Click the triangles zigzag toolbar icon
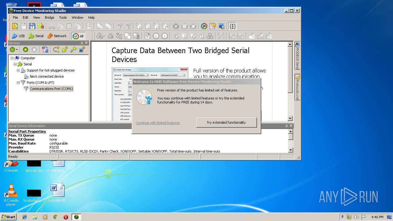393x221 pixels. [119, 36]
